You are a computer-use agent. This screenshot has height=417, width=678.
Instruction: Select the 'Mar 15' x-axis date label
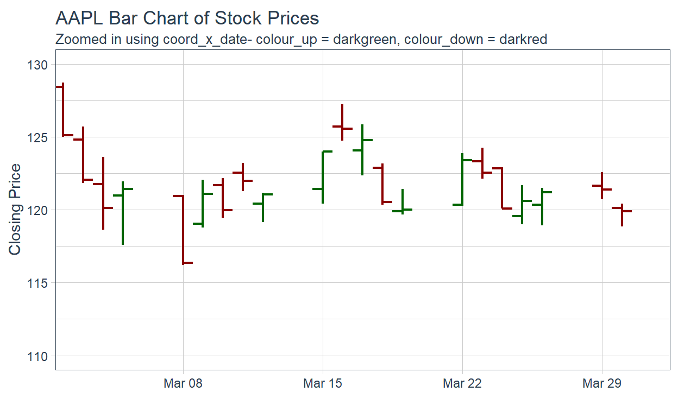(323, 383)
